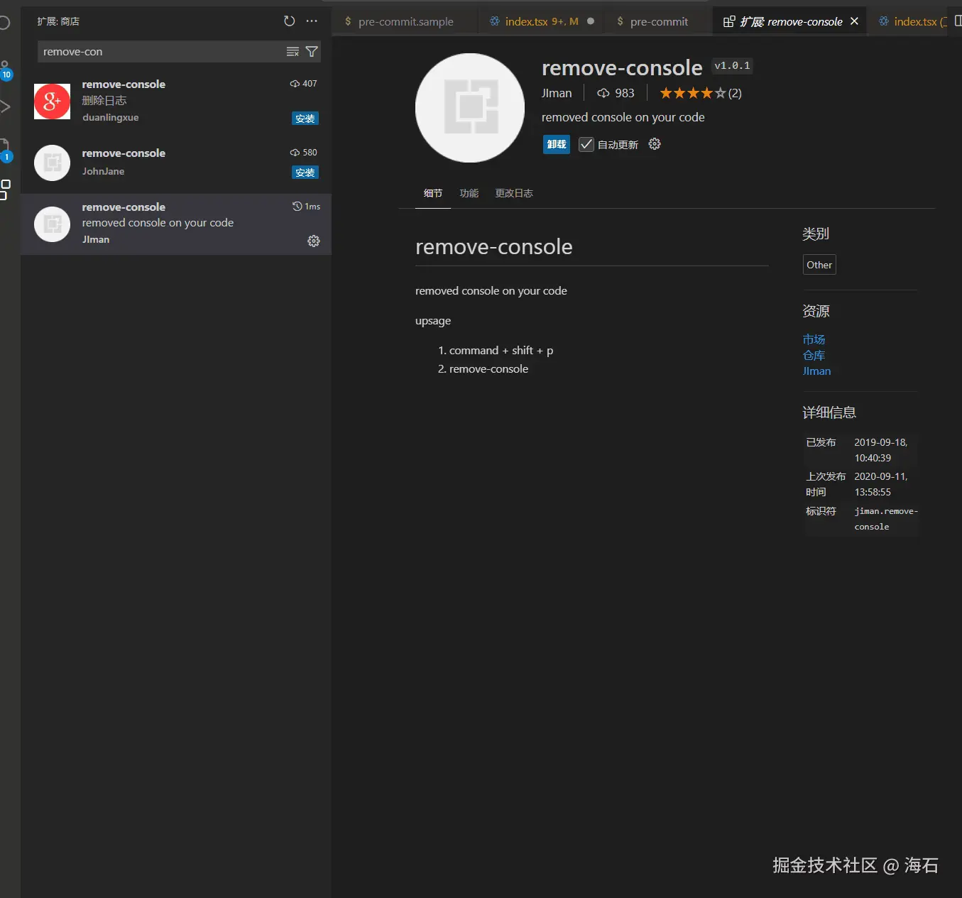Open the extension settings gear in header
This screenshot has width=962, height=898.
tap(655, 144)
